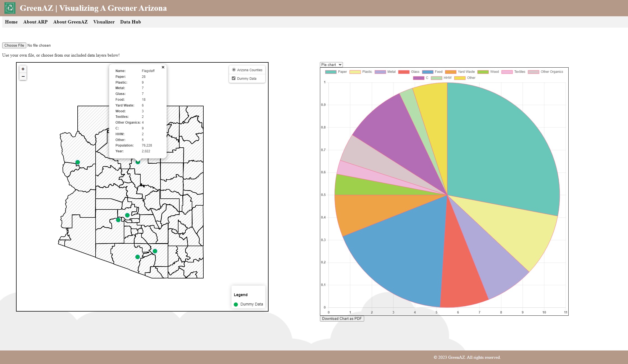The image size is (628, 364).
Task: Toggle the C legend swatch
Action: click(x=419, y=78)
